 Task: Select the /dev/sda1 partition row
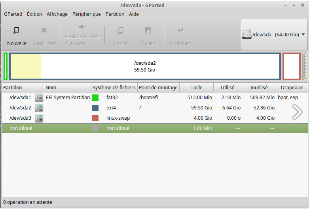(155, 98)
